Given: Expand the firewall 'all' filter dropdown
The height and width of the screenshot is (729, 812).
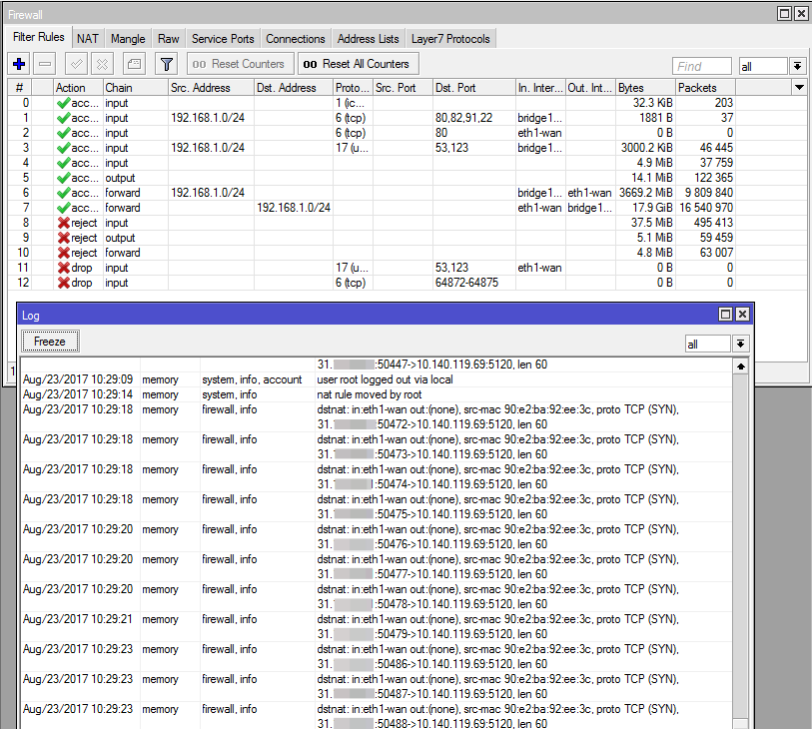Looking at the screenshot, I should tap(797, 66).
